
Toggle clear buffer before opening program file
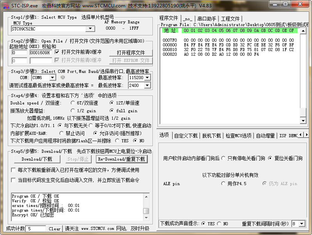tap(57, 52)
